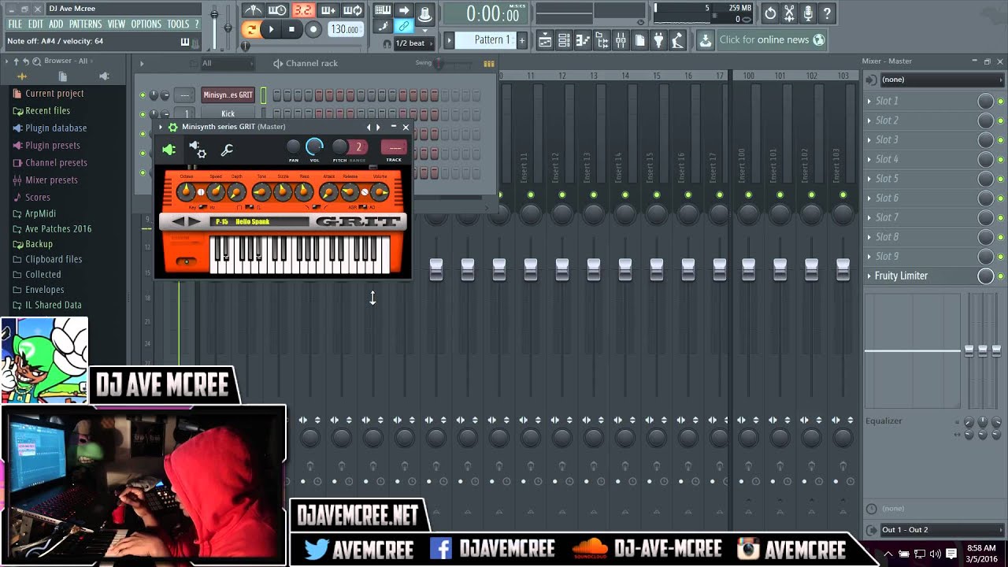Click the Record button
The image size is (1008, 567).
tap(313, 29)
